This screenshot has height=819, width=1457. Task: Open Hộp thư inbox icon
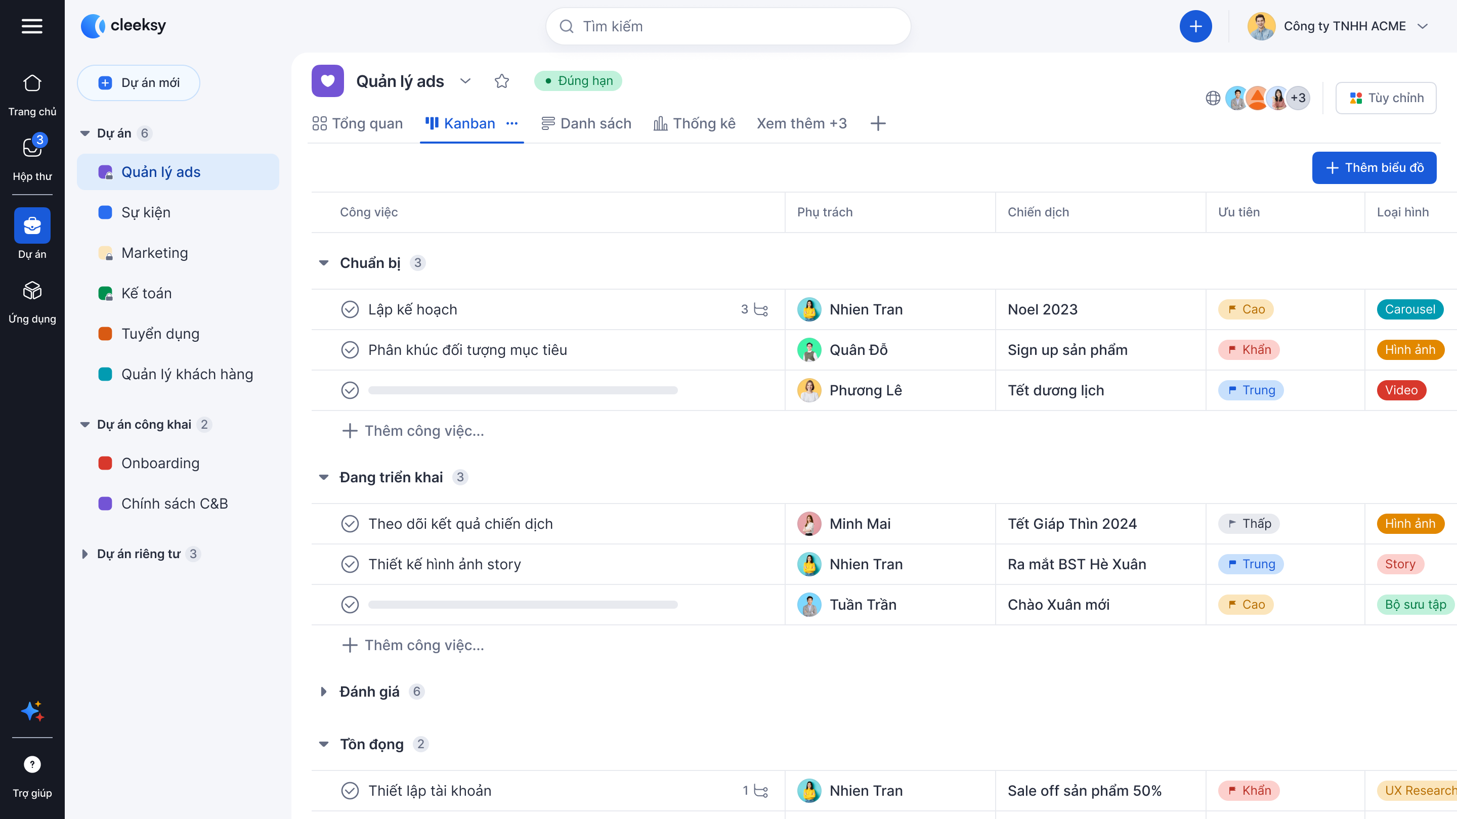coord(32,148)
